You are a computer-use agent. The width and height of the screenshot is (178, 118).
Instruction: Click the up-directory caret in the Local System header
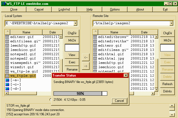click(8, 32)
